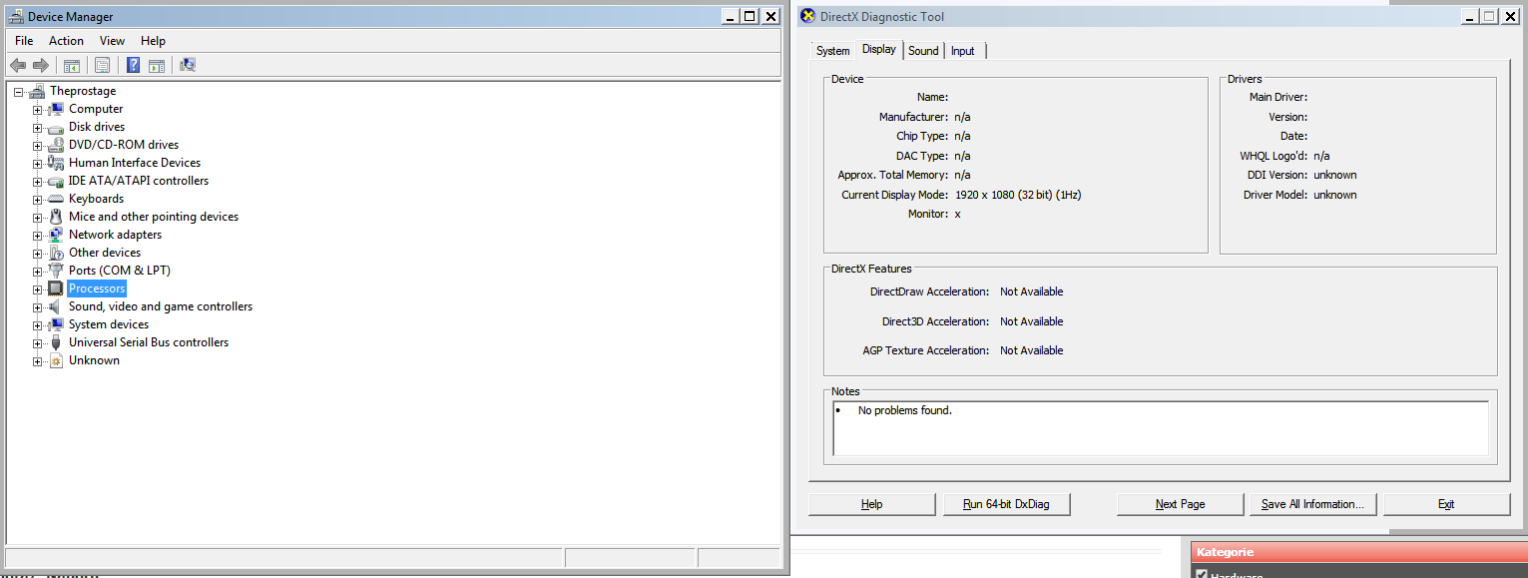Click the Device Manager title bar icon

(16, 16)
